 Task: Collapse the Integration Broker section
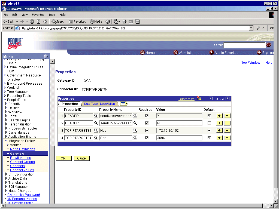click(x=7, y=141)
